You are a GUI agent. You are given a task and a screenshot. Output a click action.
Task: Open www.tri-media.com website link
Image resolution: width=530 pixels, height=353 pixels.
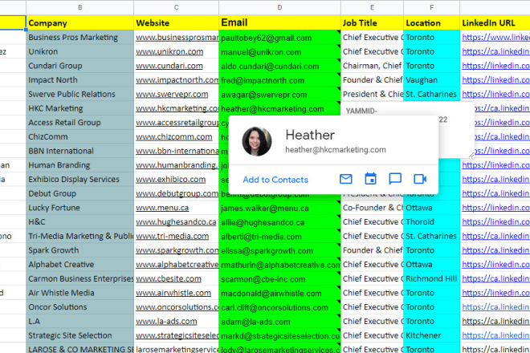pos(173,236)
